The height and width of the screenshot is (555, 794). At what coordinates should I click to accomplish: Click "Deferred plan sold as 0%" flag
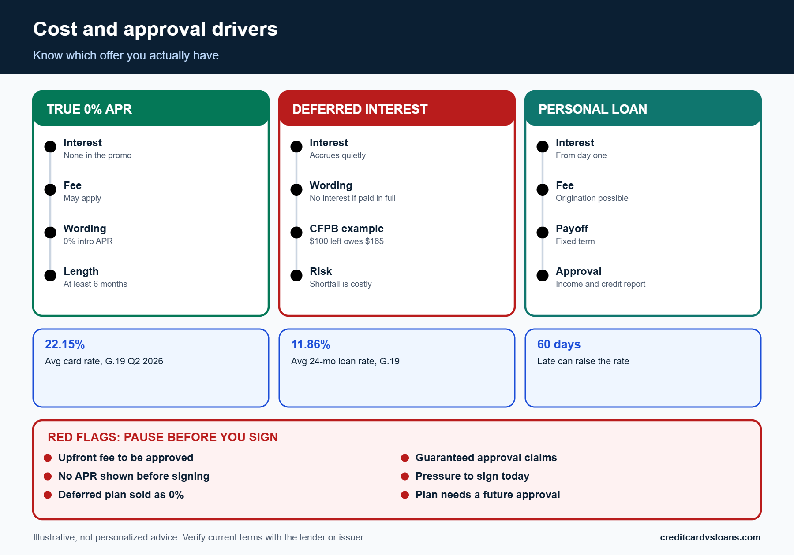(121, 495)
